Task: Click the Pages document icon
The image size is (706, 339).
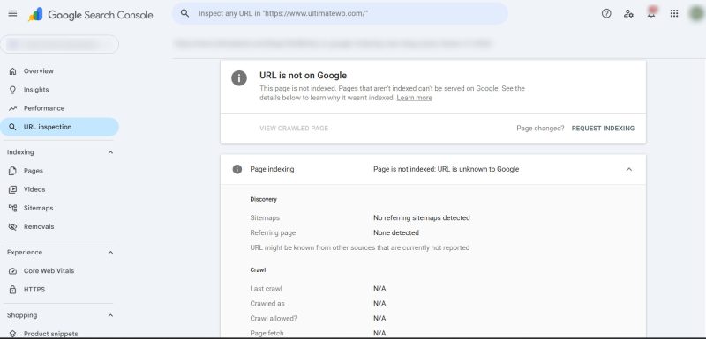Action: [12, 171]
